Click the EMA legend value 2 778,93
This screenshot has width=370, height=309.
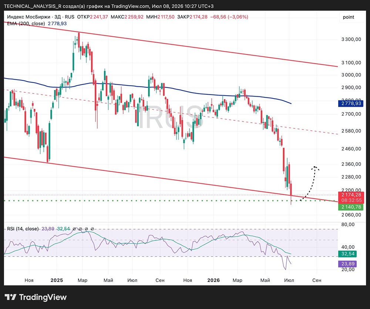click(57, 24)
